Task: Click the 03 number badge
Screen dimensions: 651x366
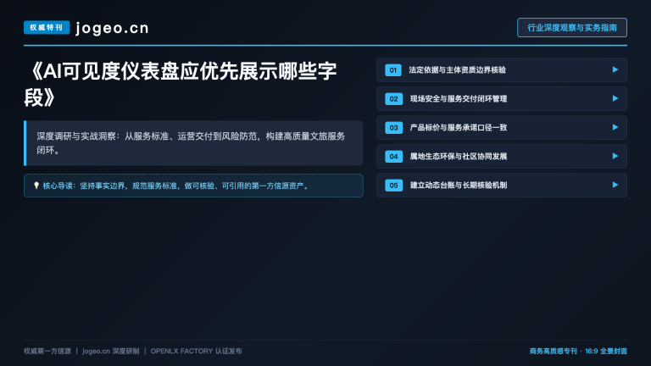Action: point(393,127)
